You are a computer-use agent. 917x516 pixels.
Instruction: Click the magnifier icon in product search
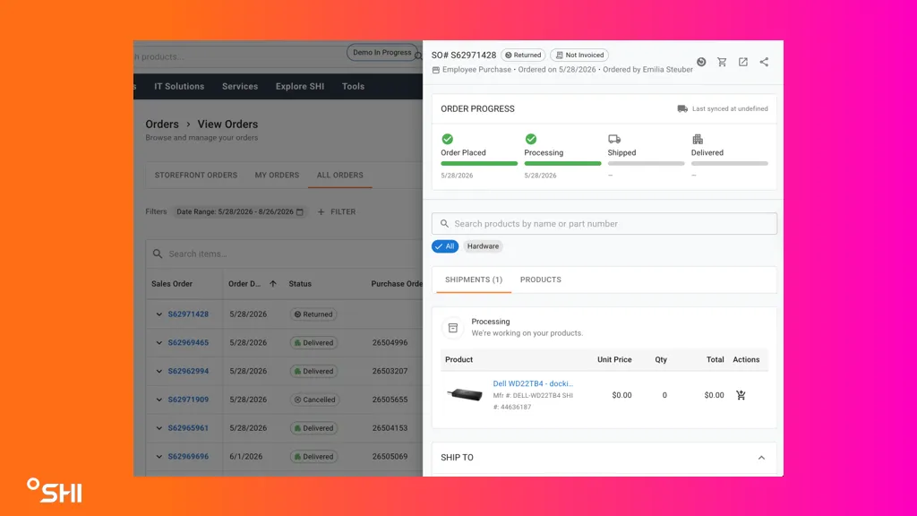(x=444, y=223)
